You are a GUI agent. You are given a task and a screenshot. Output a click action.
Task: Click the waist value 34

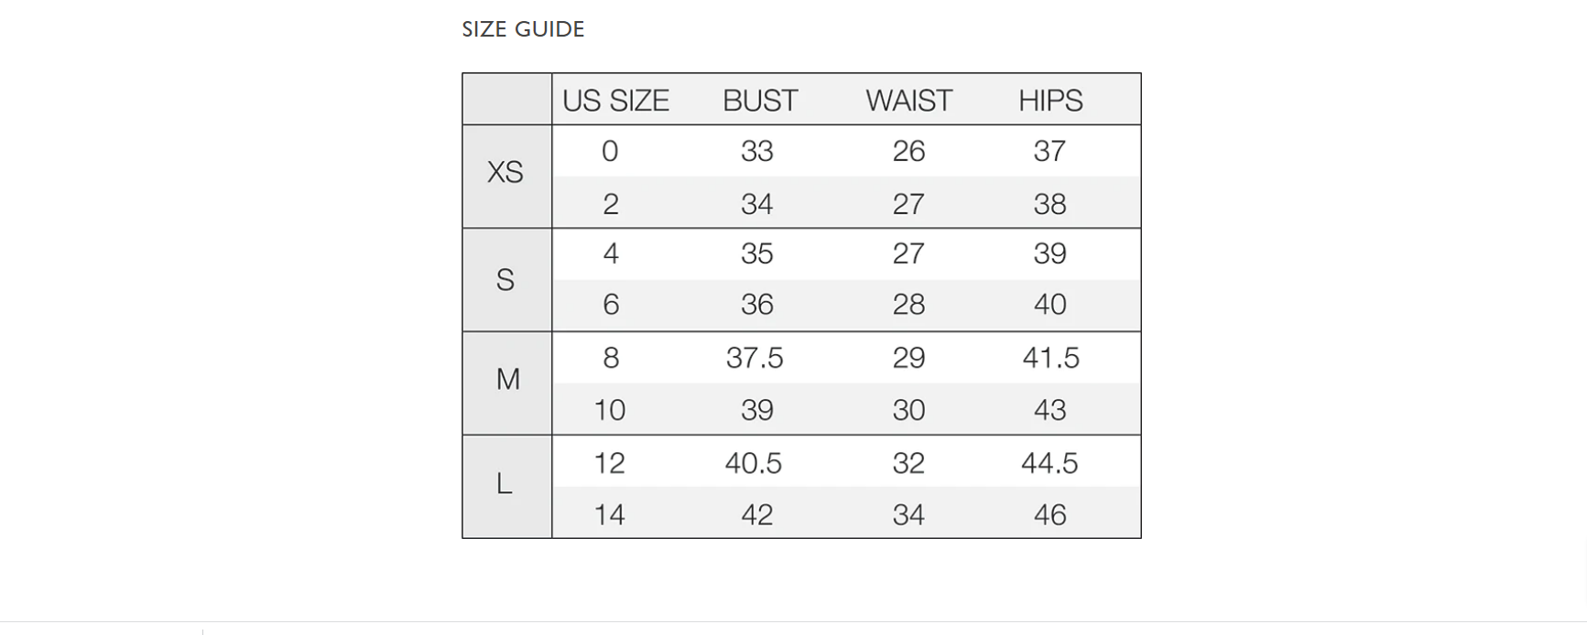pos(908,515)
